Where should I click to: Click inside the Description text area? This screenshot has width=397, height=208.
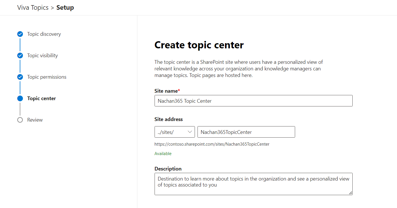pos(253,184)
